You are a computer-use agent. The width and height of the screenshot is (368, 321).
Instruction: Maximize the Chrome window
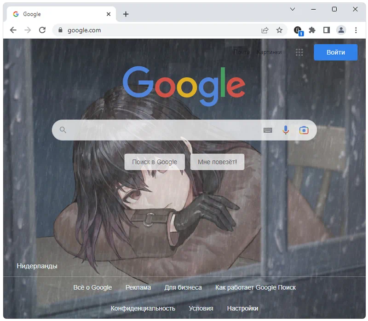point(334,9)
